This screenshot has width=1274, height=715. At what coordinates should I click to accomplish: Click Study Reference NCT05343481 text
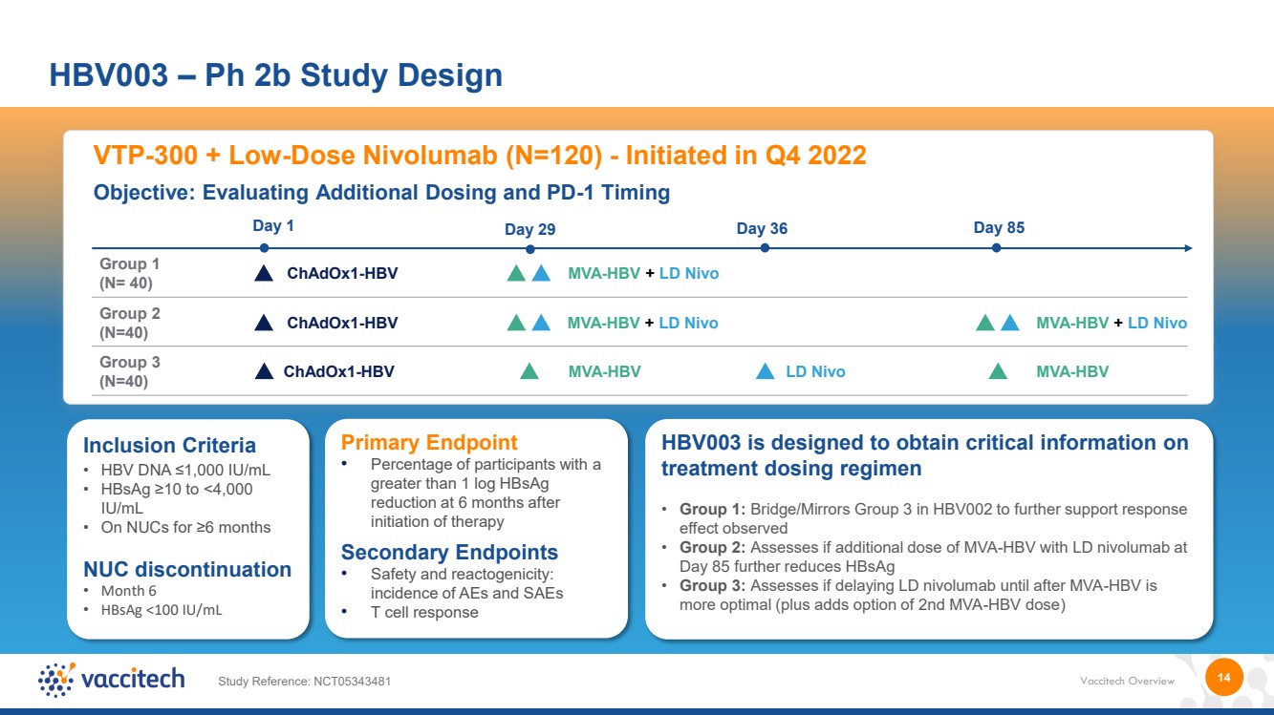304,681
